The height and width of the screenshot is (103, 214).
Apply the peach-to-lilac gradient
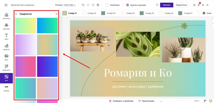click(x=47, y=88)
